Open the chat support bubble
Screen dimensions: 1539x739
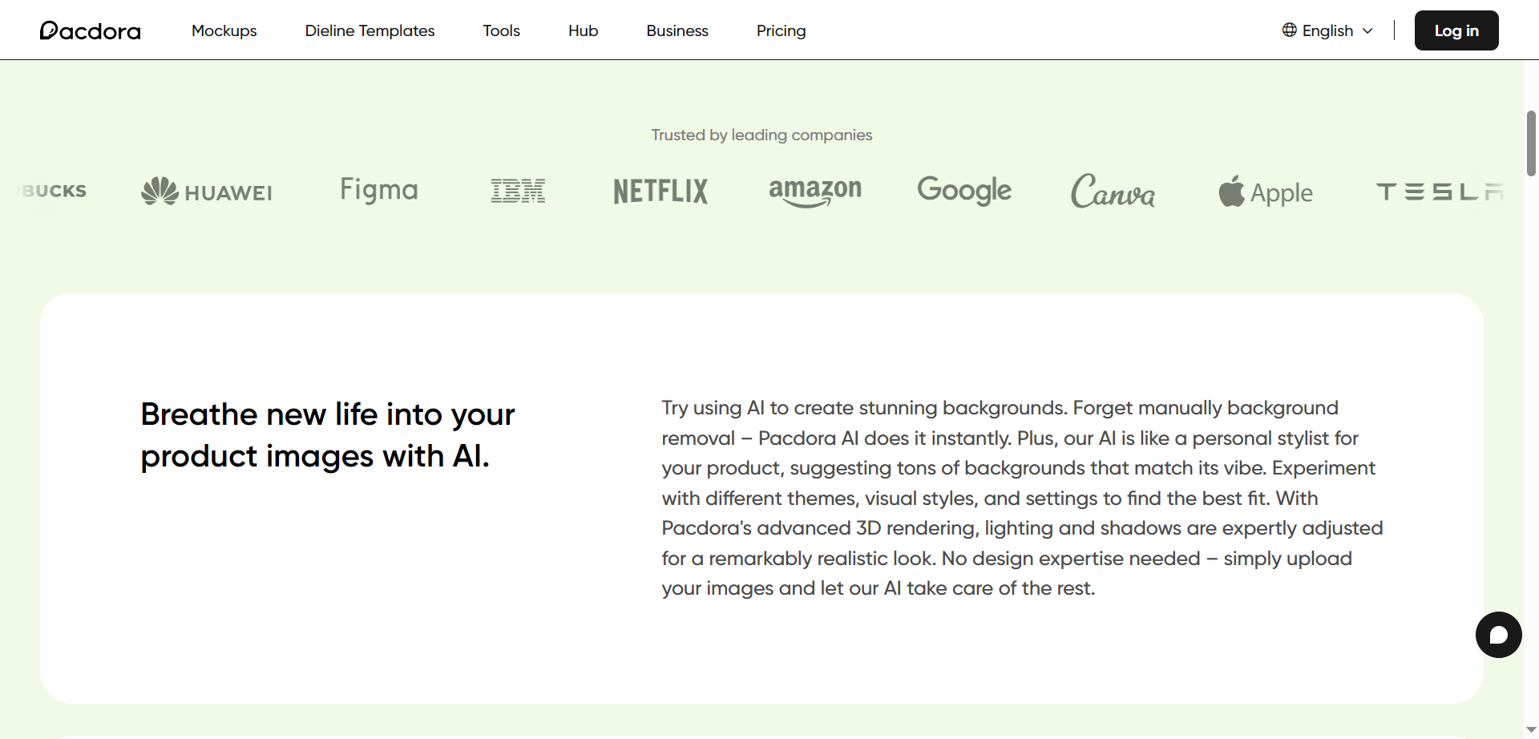[x=1498, y=635]
